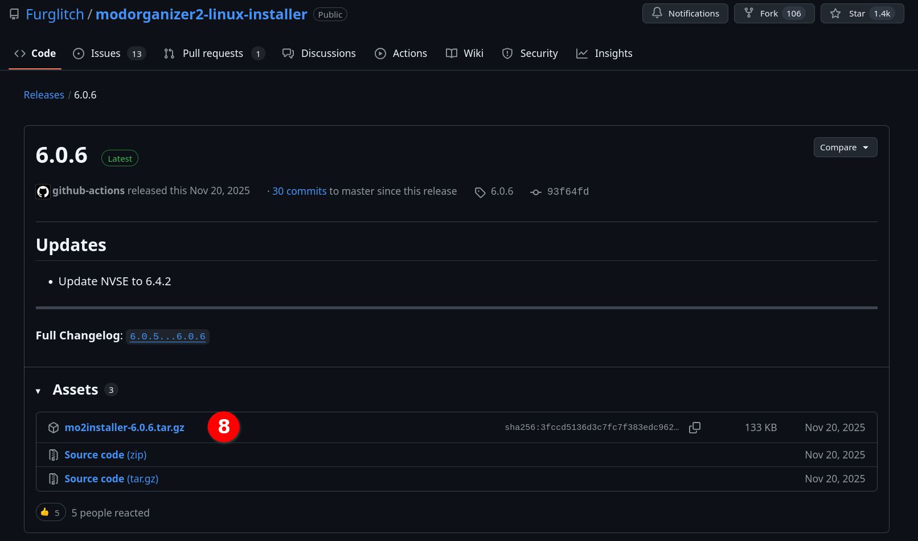Click the Actions play-circle icon

coord(380,54)
